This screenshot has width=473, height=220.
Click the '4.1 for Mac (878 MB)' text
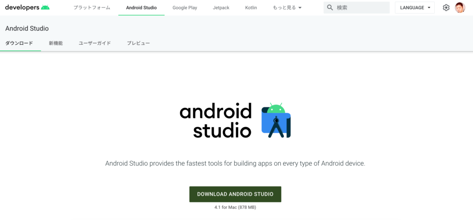(x=235, y=208)
